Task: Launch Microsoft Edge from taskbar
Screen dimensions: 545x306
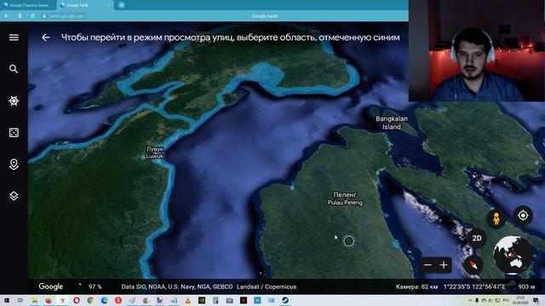Action: 104,300
